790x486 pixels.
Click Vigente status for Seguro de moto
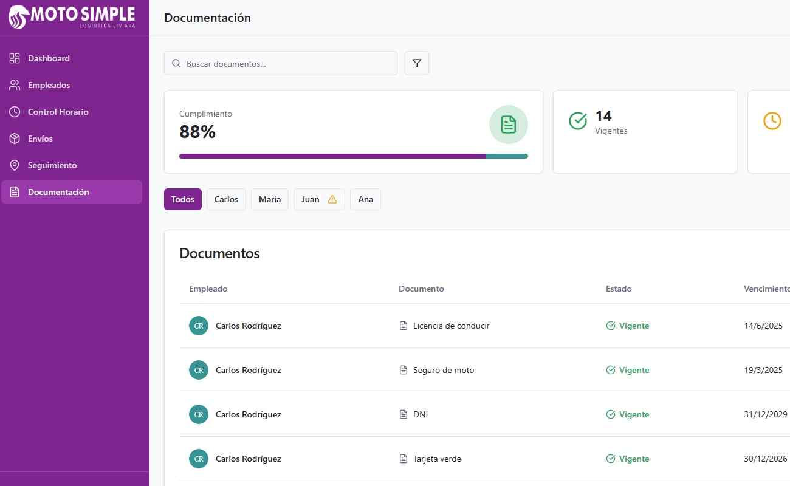[628, 370]
